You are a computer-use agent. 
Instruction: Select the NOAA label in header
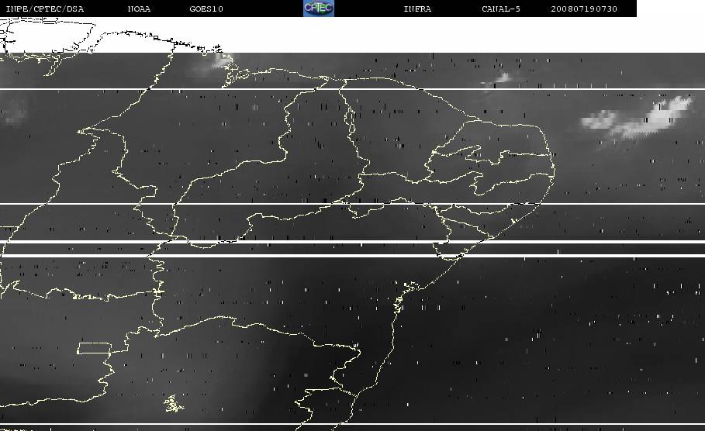coord(139,9)
